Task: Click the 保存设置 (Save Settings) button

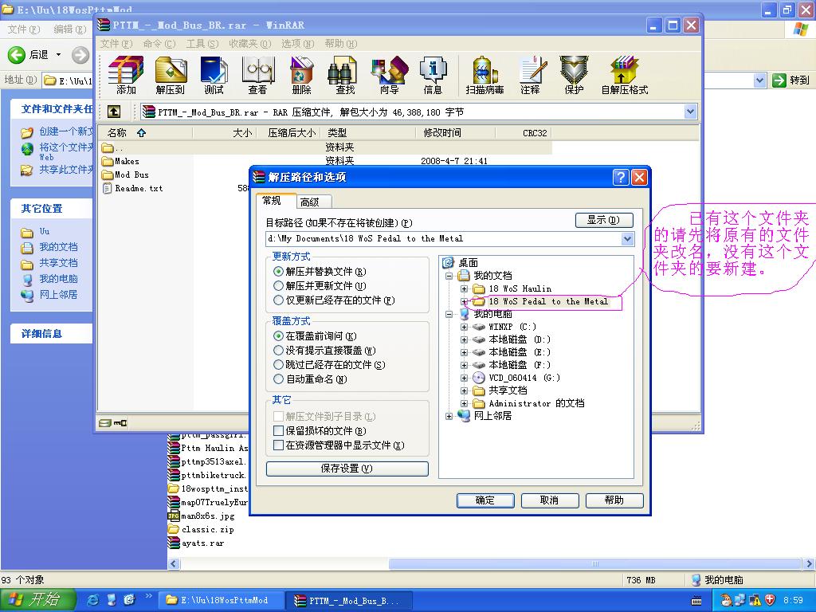Action: (x=347, y=469)
